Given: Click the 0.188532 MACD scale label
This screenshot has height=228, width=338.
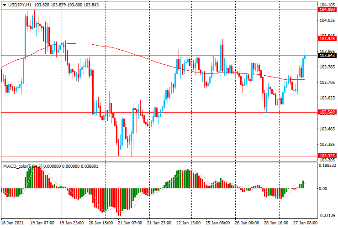Looking at the screenshot, I should (327, 166).
